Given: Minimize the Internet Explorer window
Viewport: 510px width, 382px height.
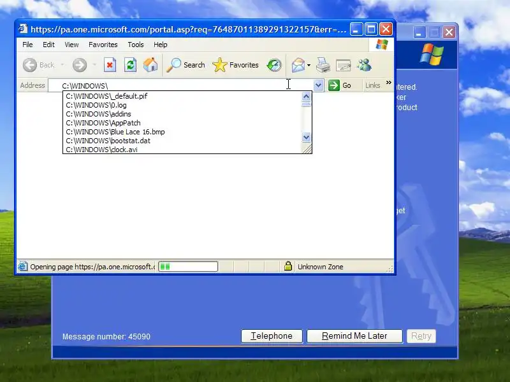Looking at the screenshot, I should (x=356, y=29).
